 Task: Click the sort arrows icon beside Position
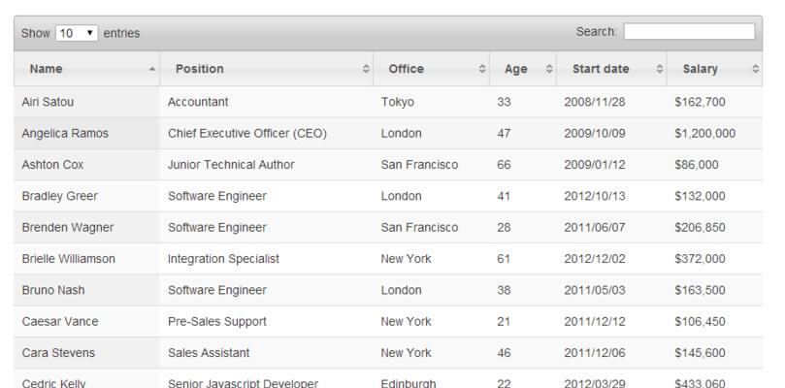[x=366, y=69]
